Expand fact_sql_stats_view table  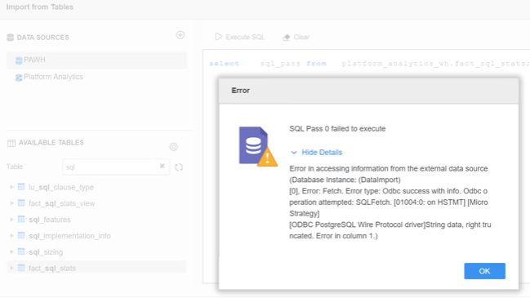(x=11, y=203)
